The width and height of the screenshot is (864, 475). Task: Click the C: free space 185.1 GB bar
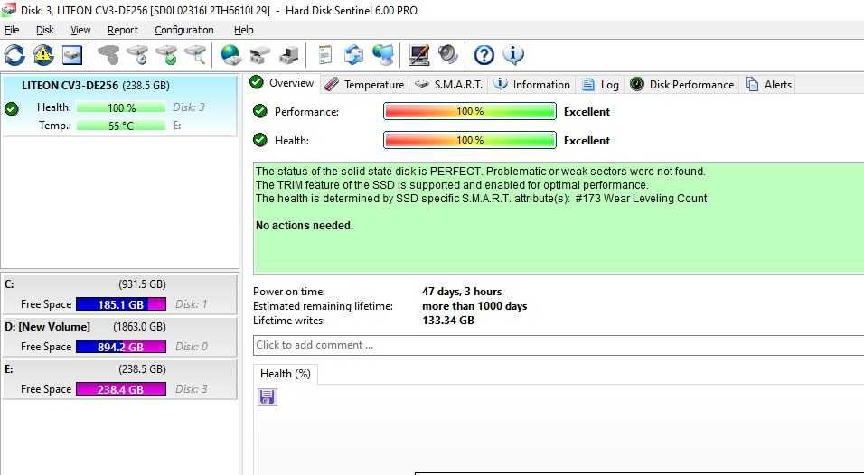pos(121,303)
